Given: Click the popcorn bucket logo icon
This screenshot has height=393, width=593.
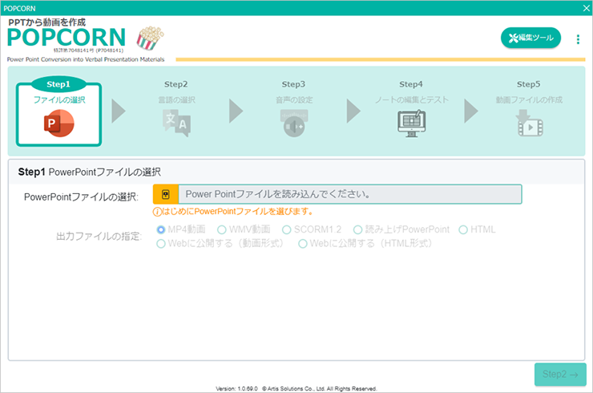Looking at the screenshot, I should [x=150, y=38].
